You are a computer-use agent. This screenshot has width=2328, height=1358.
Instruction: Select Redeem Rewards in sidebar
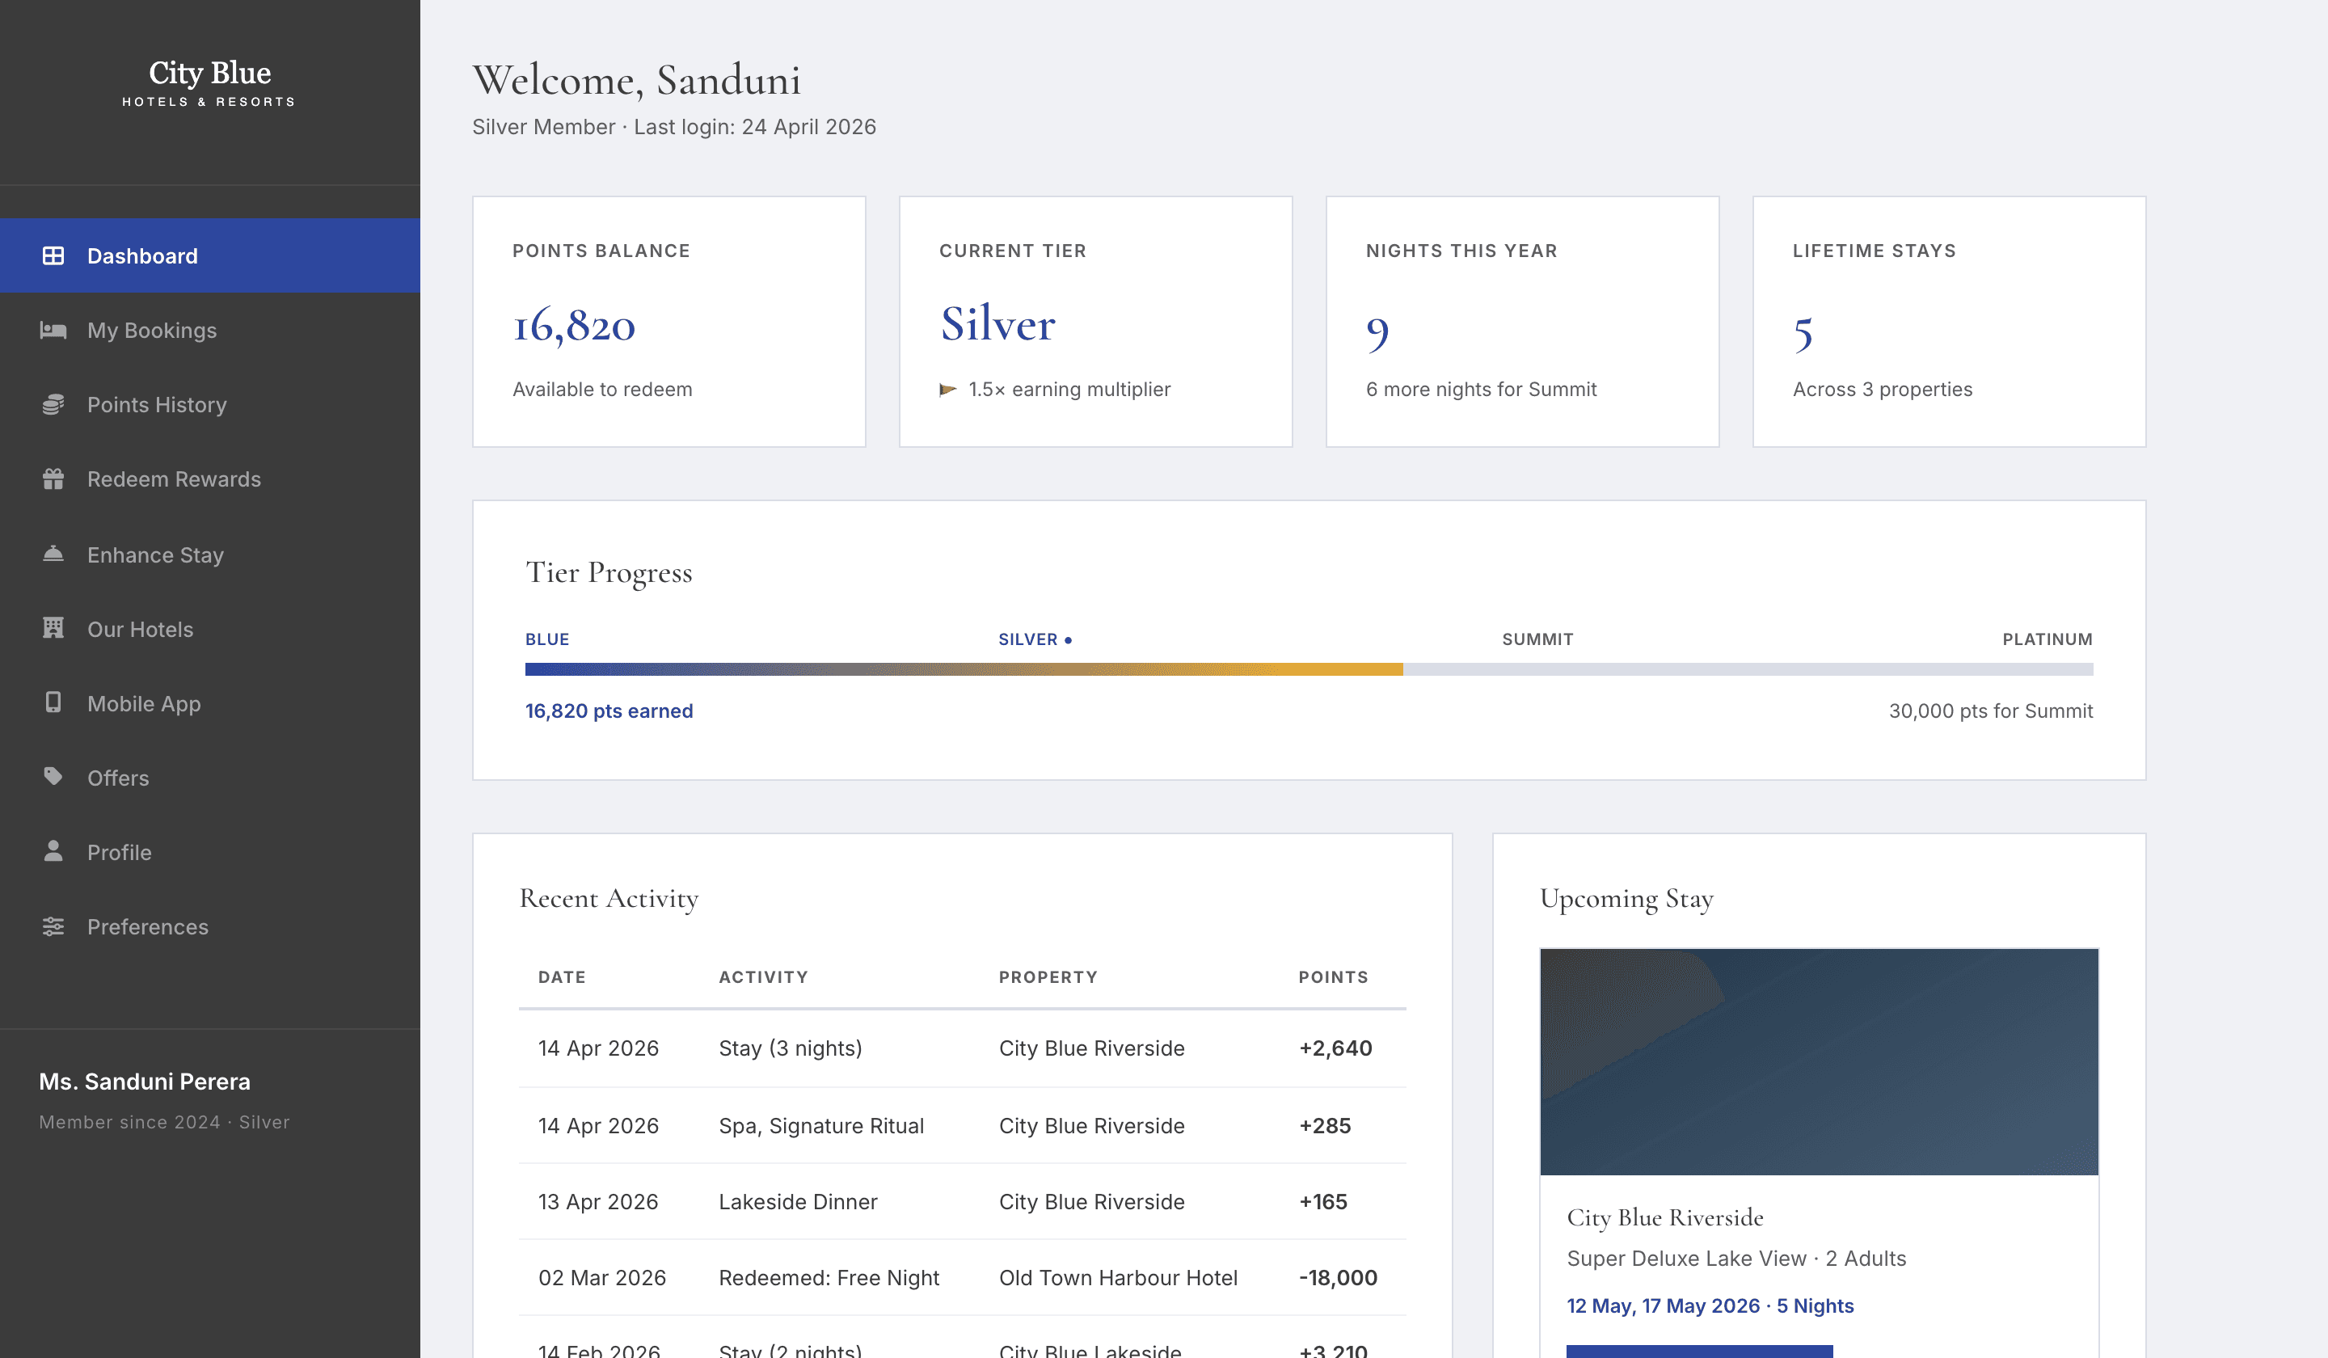coord(209,479)
